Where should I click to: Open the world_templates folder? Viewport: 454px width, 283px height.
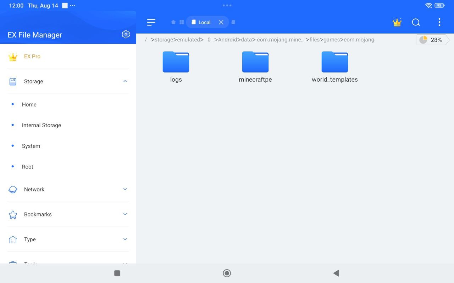334,67
